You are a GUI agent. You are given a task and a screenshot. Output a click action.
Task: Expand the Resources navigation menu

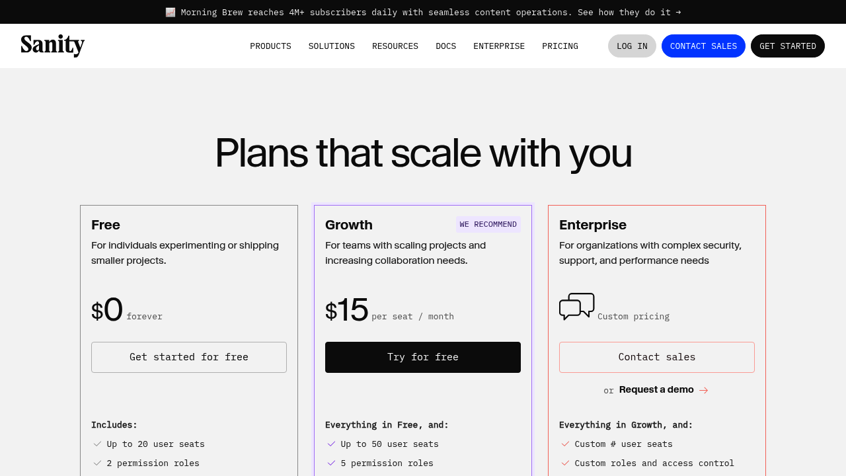pos(395,46)
